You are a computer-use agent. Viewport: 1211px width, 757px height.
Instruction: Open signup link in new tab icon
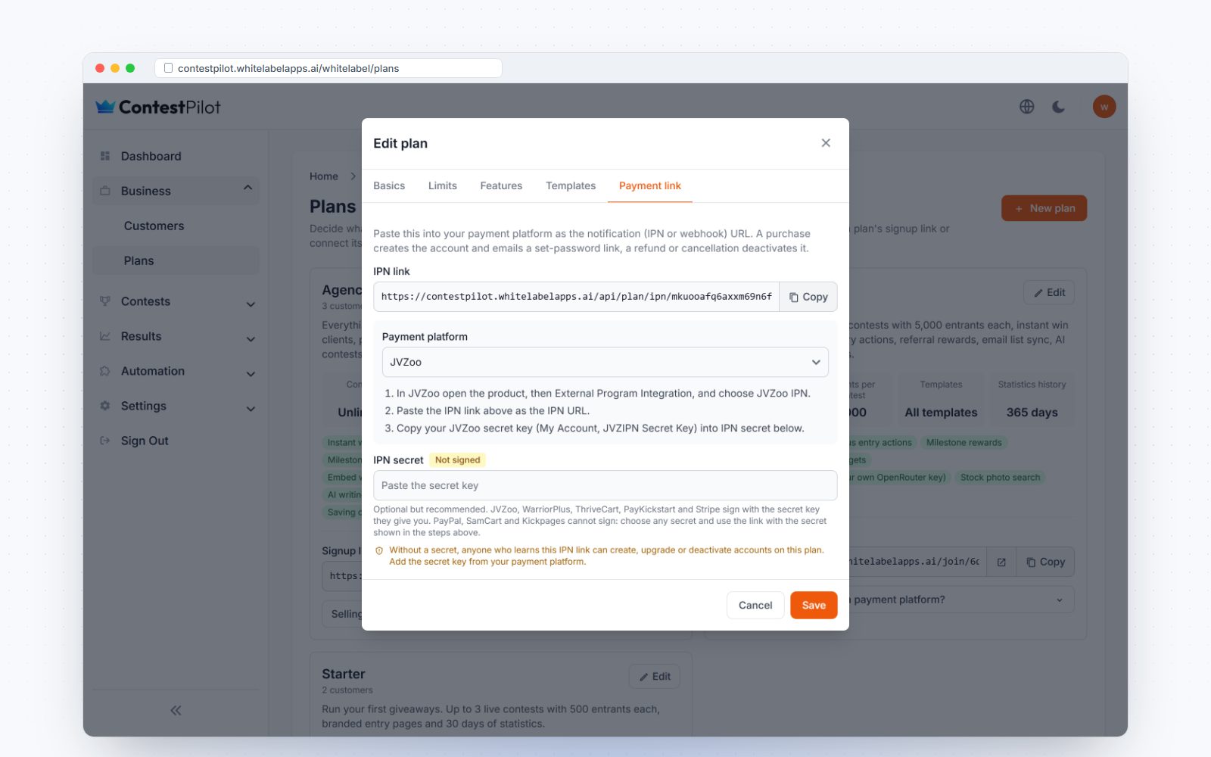(x=1001, y=562)
